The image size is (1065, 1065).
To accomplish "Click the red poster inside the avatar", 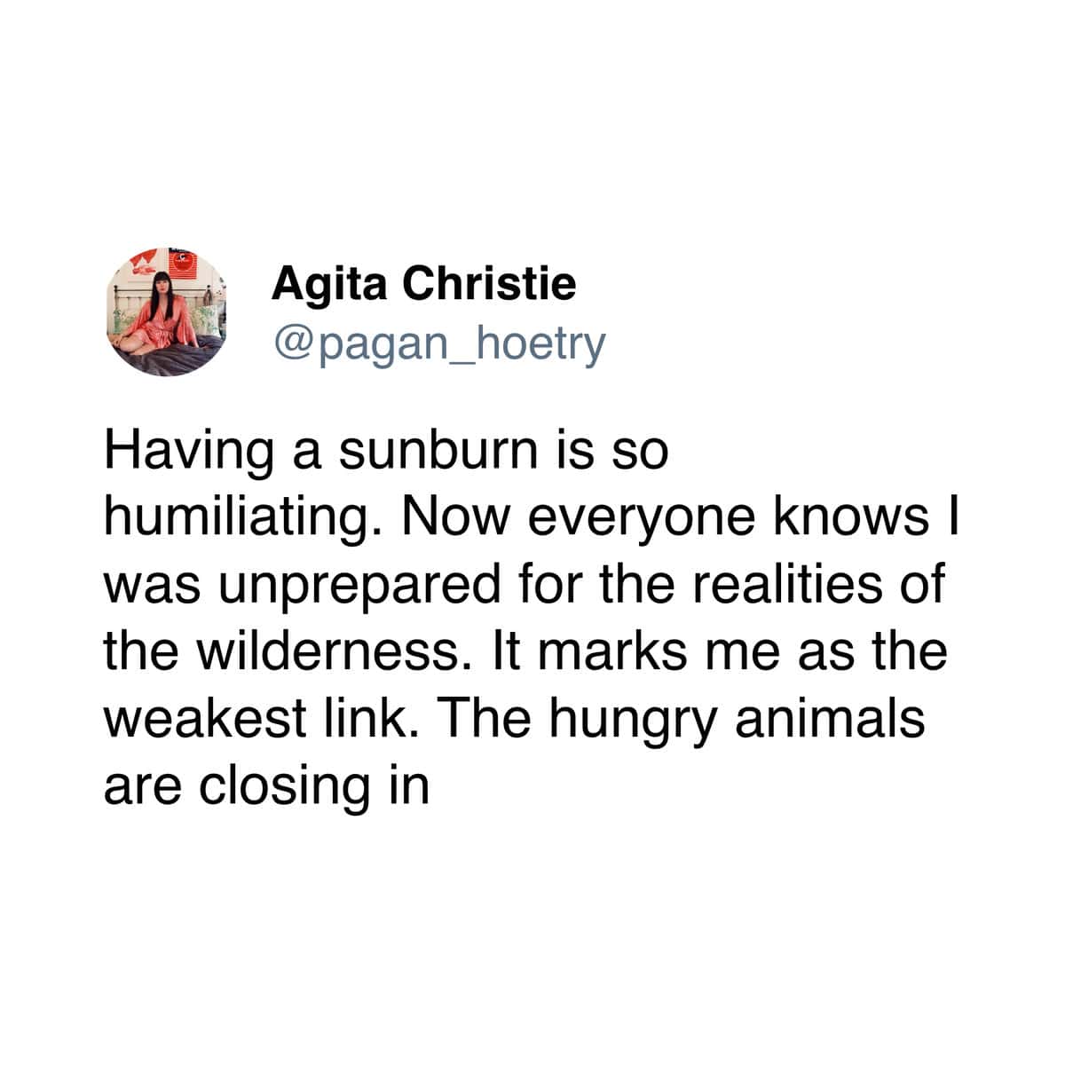I will (184, 264).
